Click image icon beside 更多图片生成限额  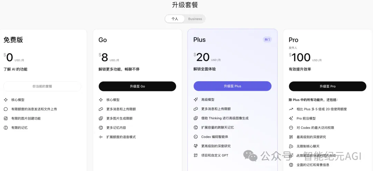point(101,118)
